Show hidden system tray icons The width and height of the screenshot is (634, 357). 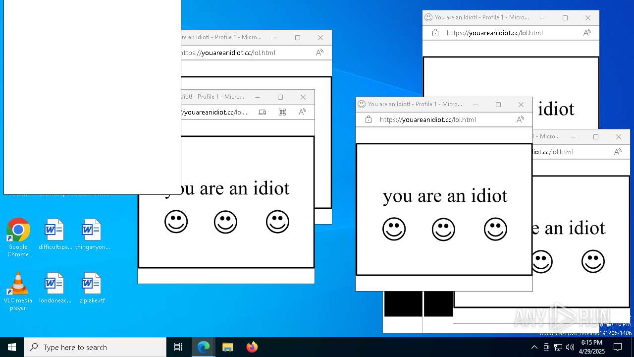coord(534,347)
